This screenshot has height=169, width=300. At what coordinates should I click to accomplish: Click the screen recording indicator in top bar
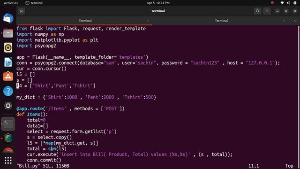(272, 3)
